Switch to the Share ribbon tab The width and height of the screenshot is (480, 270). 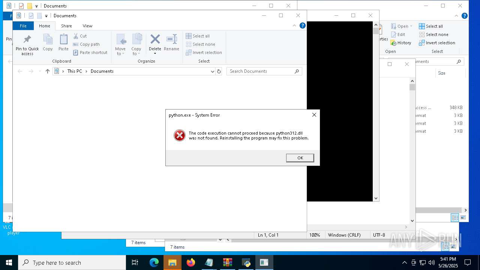pyautogui.click(x=66, y=26)
